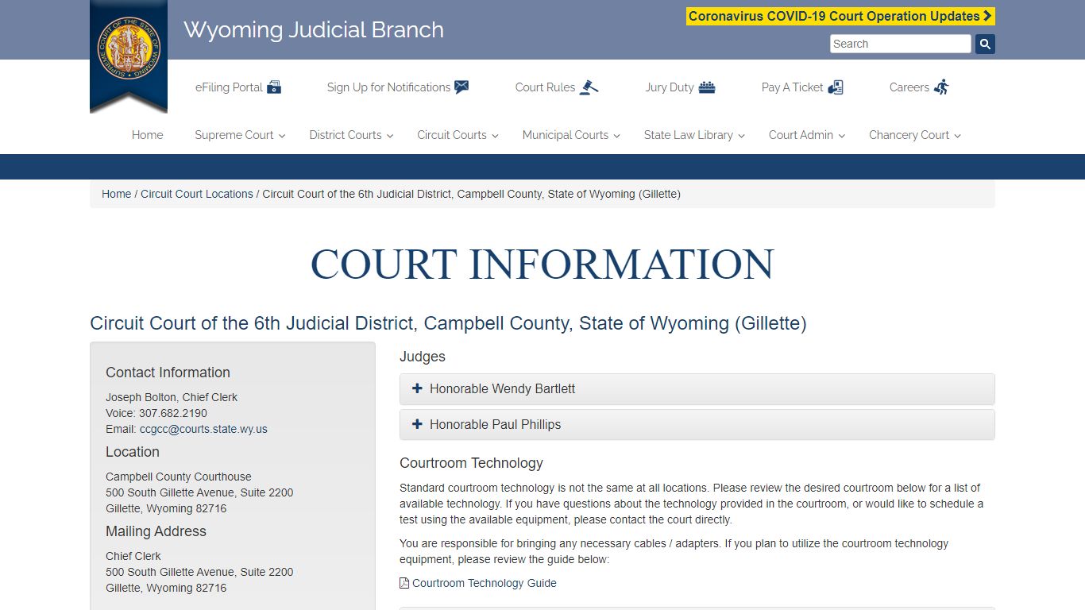Click the Wyoming Judicial Branch title
This screenshot has height=610, width=1085.
pos(314,29)
